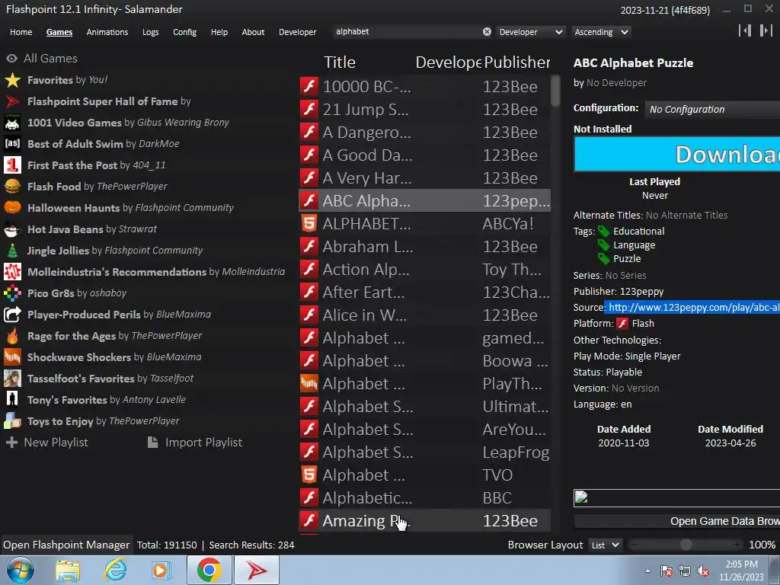
Task: Open the Developer order-by dropdown
Action: 531,32
